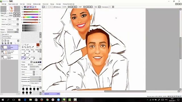Toggle the RGB slider panel
The height and width of the screenshot is (102, 182).
tap(25, 7)
